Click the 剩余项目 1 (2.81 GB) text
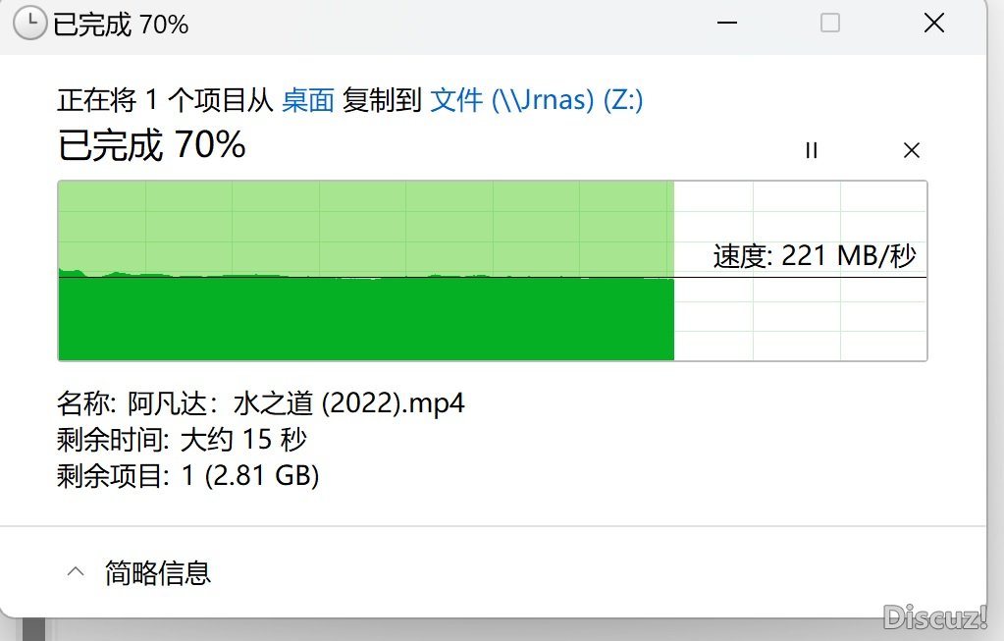This screenshot has width=1004, height=641. [x=188, y=476]
